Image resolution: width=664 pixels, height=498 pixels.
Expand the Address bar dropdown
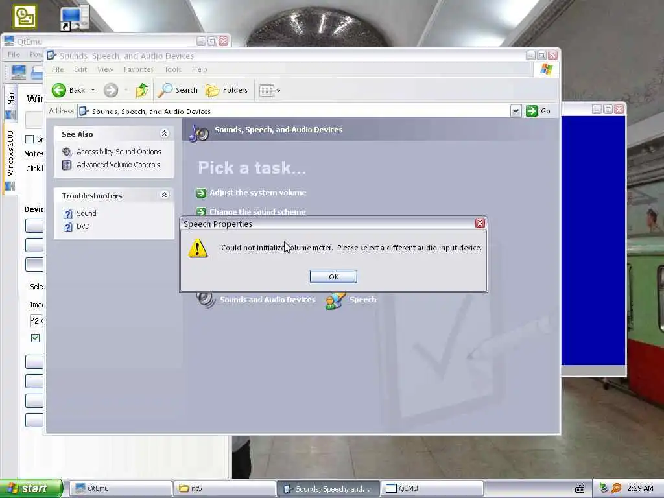tap(516, 111)
